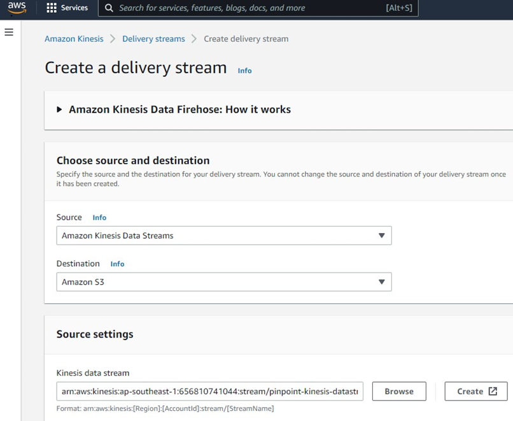Click the [Alt+S] shortcut hint in search
513x421 pixels.
pyautogui.click(x=398, y=8)
